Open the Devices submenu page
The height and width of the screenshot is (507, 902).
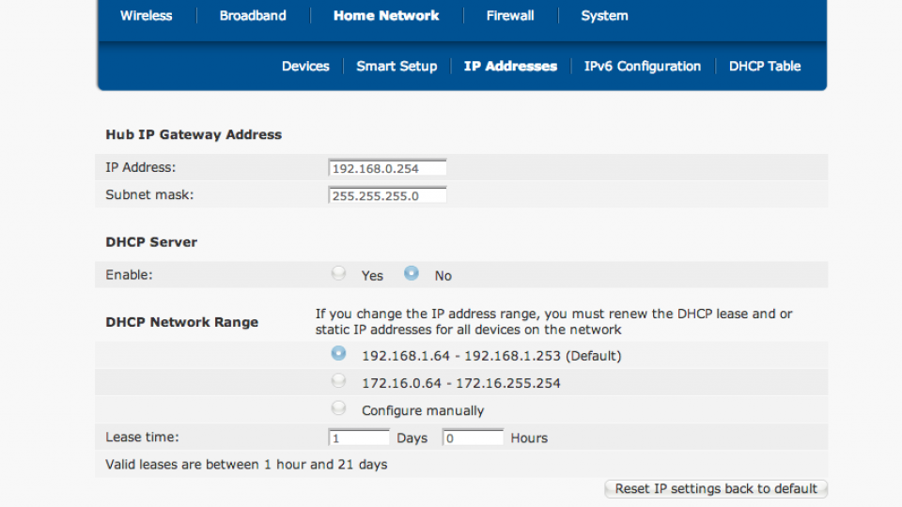tap(305, 67)
